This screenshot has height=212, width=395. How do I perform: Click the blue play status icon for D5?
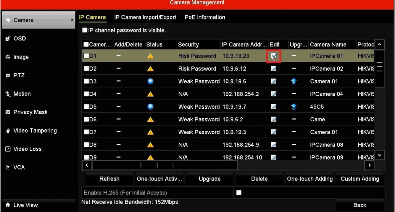[150, 107]
